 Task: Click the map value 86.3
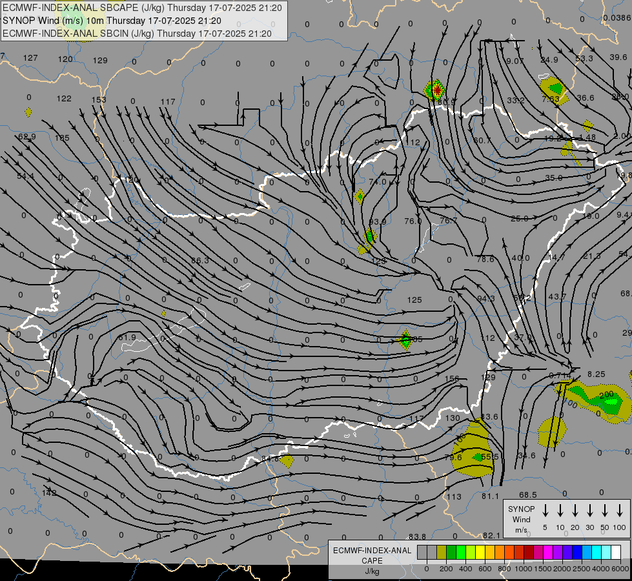200,260
